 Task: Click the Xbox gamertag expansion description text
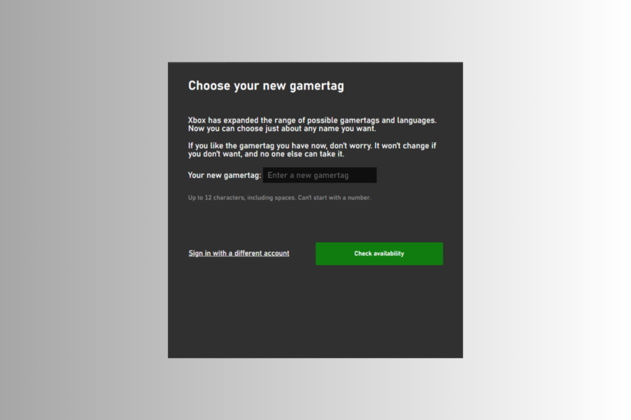point(312,124)
